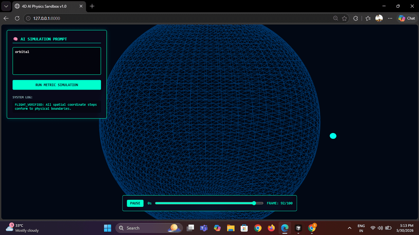
Task: Open File Explorer from the taskbar
Action: [231, 228]
